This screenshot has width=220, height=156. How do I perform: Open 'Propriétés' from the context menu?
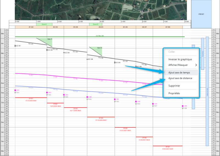[174, 93]
